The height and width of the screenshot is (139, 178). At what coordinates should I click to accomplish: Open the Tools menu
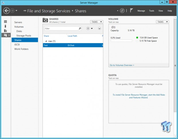[x=152, y=11]
